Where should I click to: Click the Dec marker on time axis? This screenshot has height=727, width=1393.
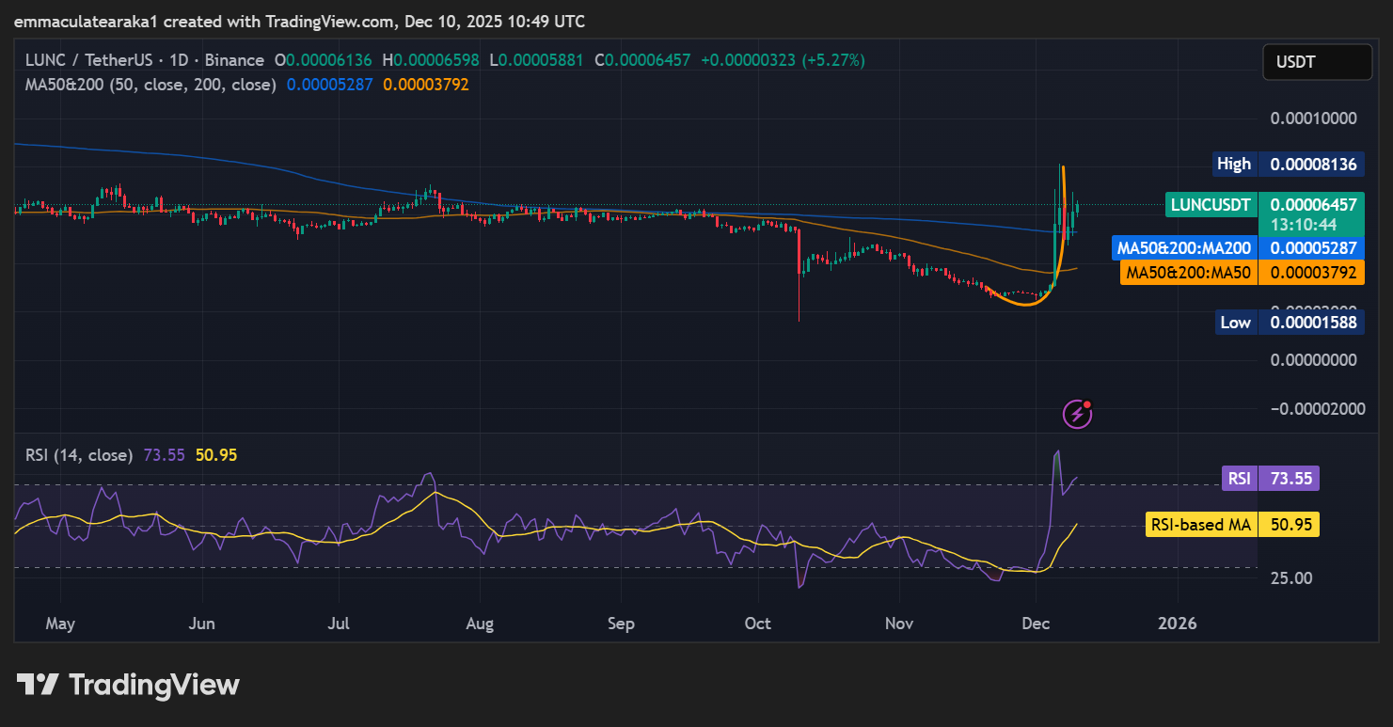tap(1036, 624)
